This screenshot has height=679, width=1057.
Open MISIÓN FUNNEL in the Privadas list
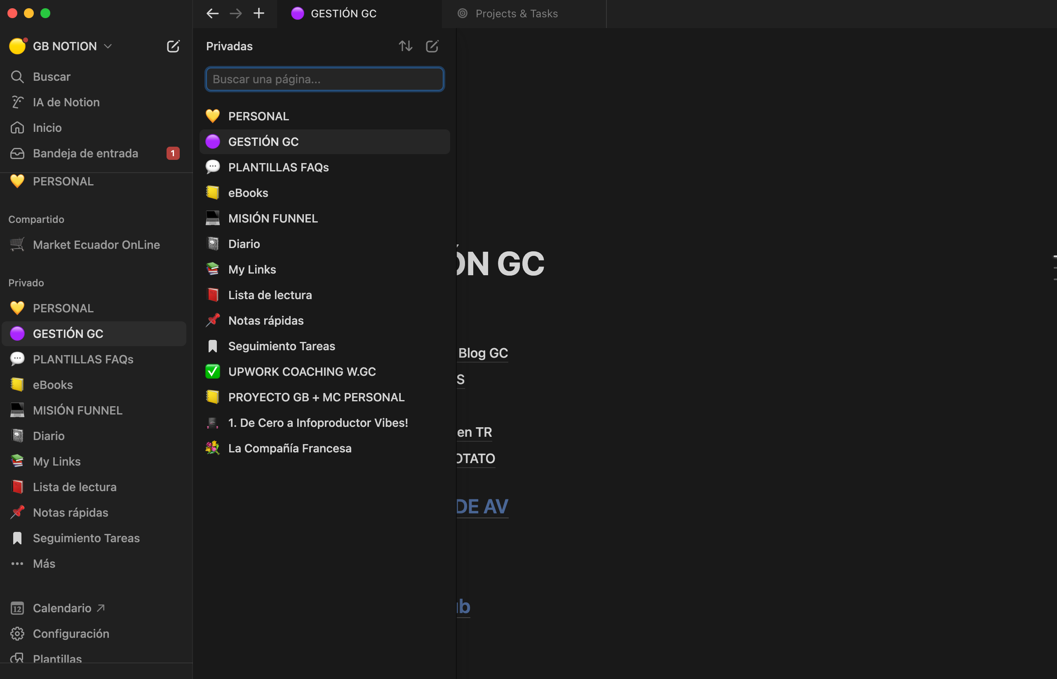(x=325, y=219)
